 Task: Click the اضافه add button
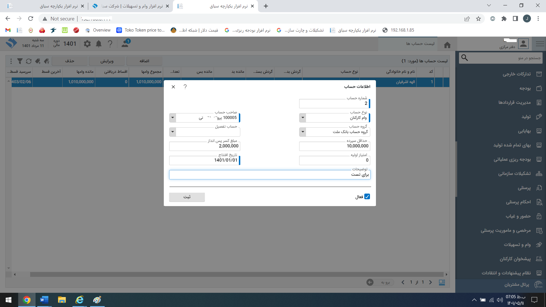[144, 61]
